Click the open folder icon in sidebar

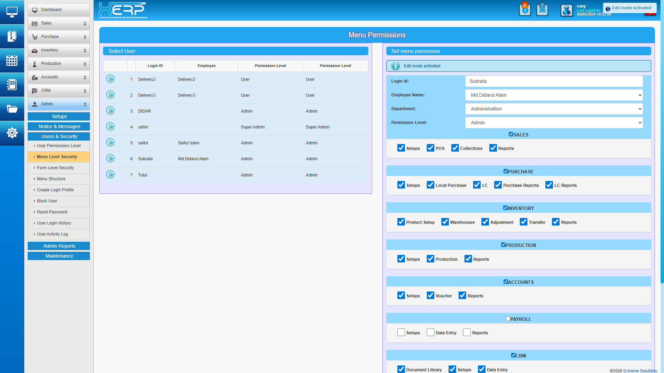(12, 109)
